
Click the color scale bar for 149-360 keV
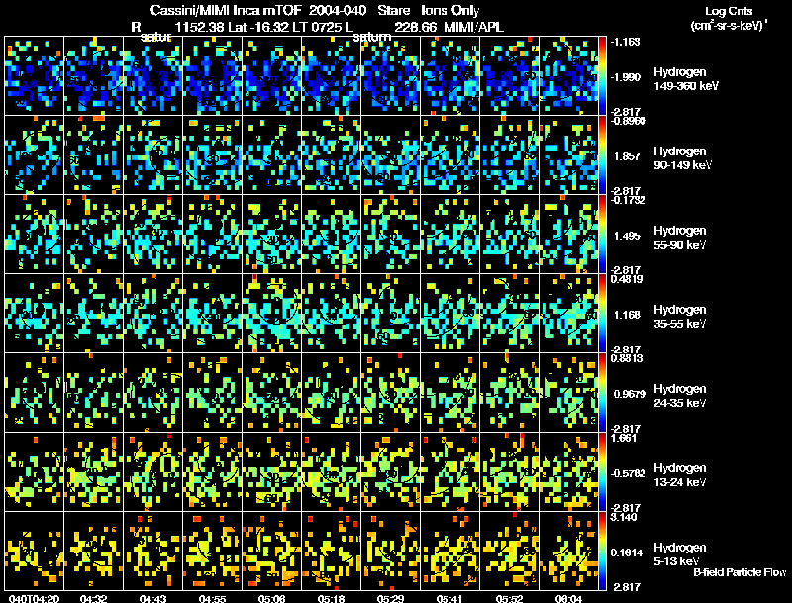point(602,76)
